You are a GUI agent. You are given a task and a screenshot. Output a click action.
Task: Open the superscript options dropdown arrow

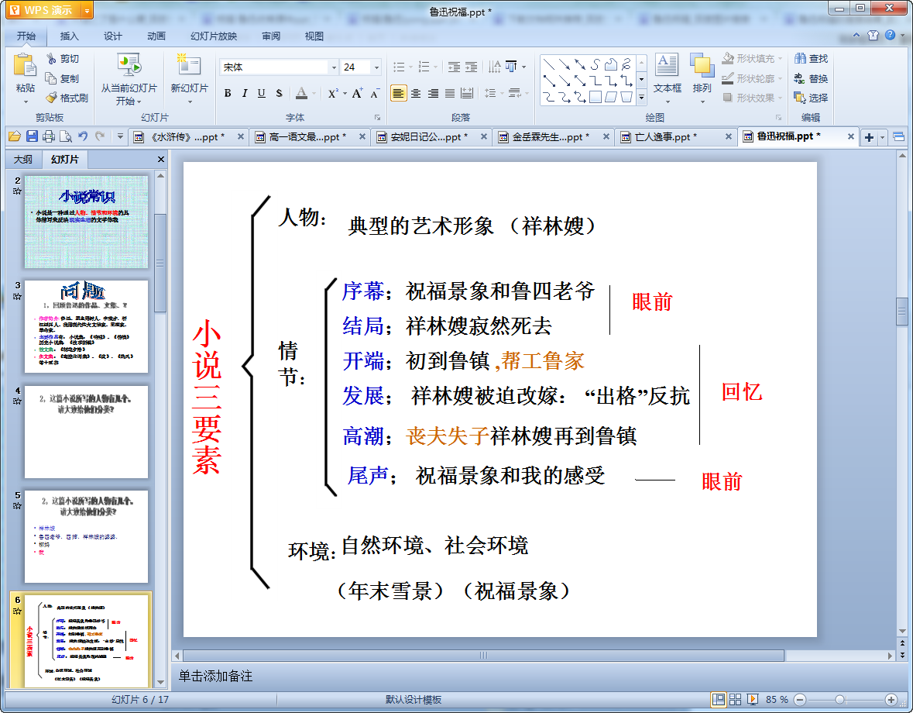coord(345,93)
